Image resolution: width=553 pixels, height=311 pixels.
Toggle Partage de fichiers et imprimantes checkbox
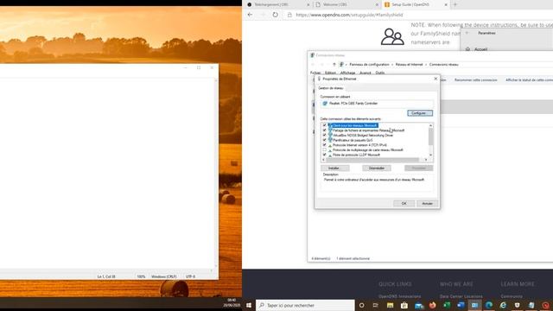click(x=325, y=130)
